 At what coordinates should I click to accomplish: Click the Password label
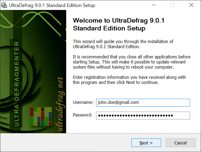pyautogui.click(x=82, y=115)
